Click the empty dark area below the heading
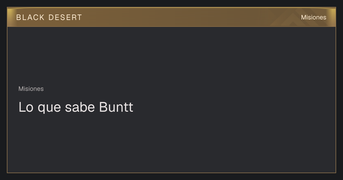The image size is (343, 180). pos(171,143)
